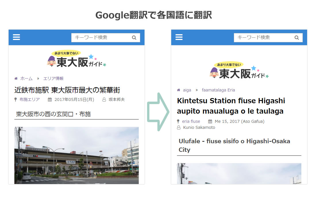316x197 pixels.
Task: Click author name 坂本邦夫
Action: point(117,100)
